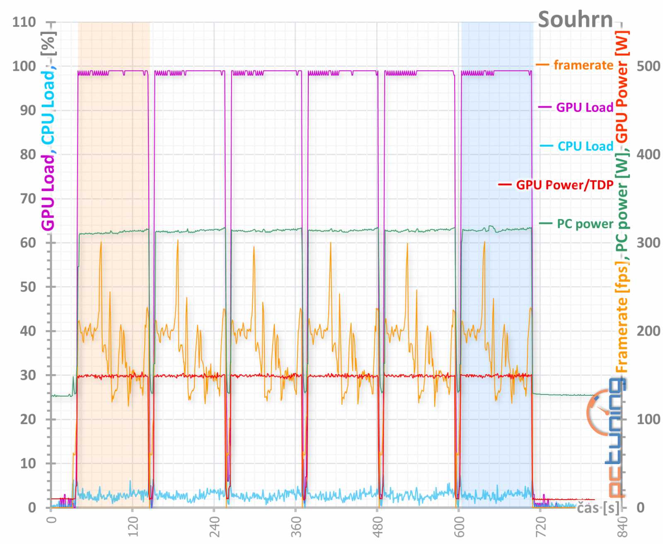Click the left axis label 'CPU Load'
The width and height of the screenshot is (663, 544).
48,108
